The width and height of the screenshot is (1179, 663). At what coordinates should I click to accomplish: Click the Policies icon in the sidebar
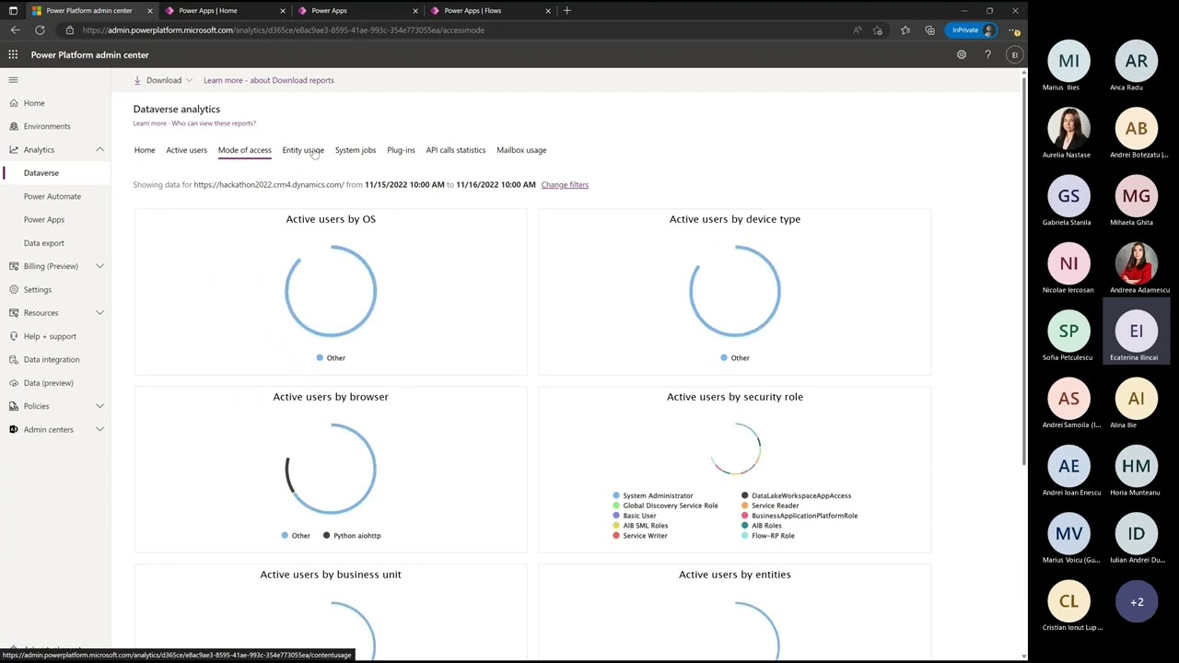[14, 406]
